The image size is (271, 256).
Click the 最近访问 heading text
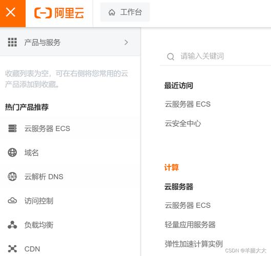(179, 86)
